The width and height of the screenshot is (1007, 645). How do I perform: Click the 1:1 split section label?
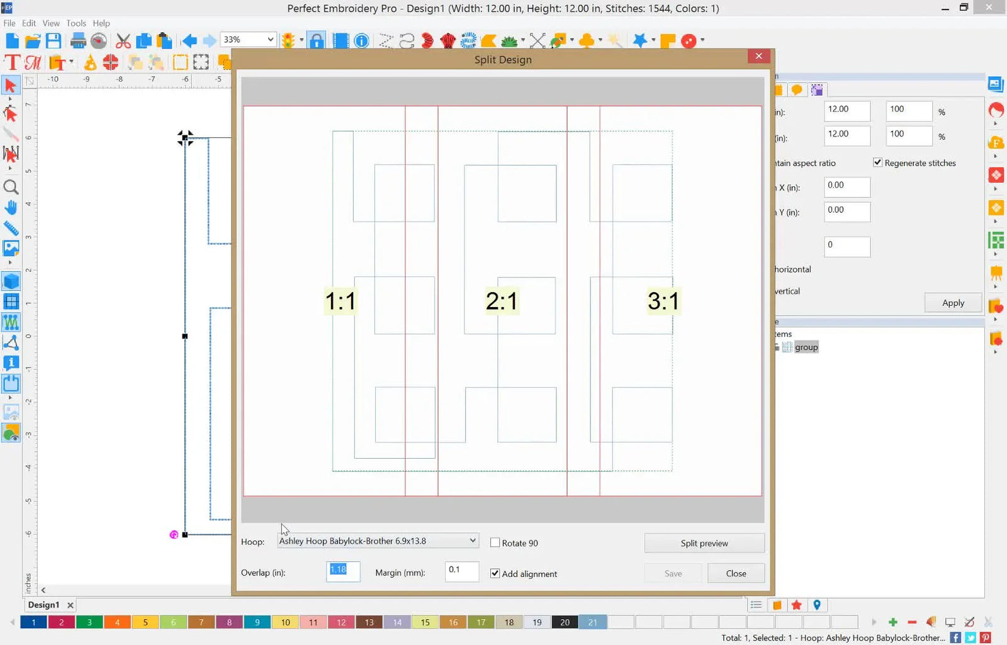340,301
